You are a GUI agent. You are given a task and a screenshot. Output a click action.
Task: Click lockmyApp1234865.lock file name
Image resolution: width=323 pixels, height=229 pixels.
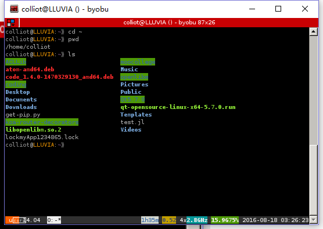point(42,137)
